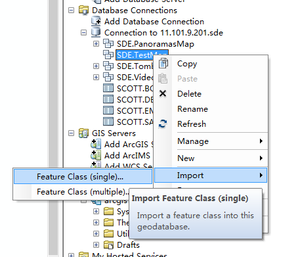
Task: Choose Refresh from the context menu
Action: [x=211, y=124]
